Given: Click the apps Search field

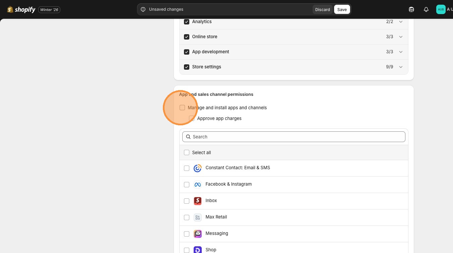Looking at the screenshot, I should (x=294, y=137).
